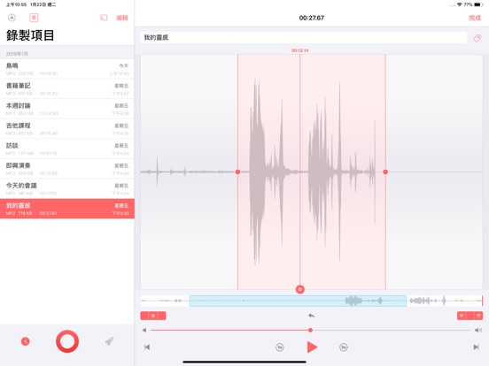This screenshot has height=366, width=489.
Task: Tap the rocket icon beside record button
Action: pos(109,341)
